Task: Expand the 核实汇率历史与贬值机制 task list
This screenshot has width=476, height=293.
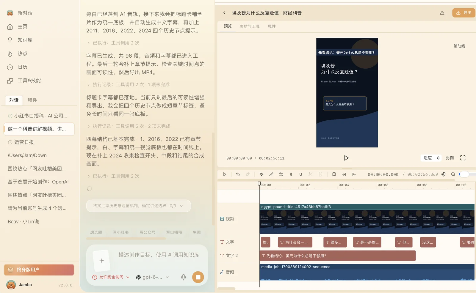Action: [138, 206]
